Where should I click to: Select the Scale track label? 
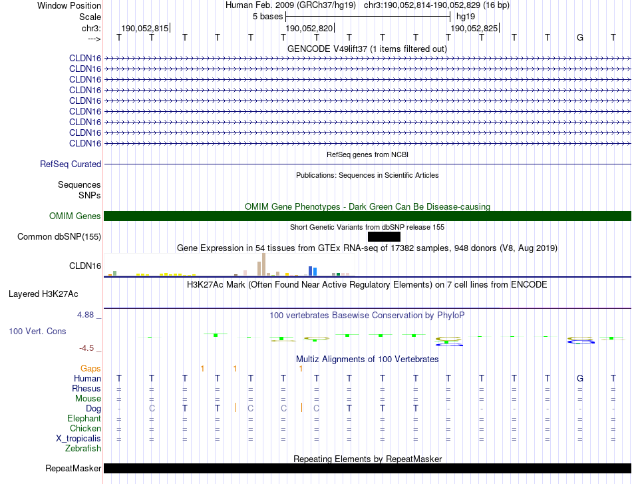pos(90,17)
